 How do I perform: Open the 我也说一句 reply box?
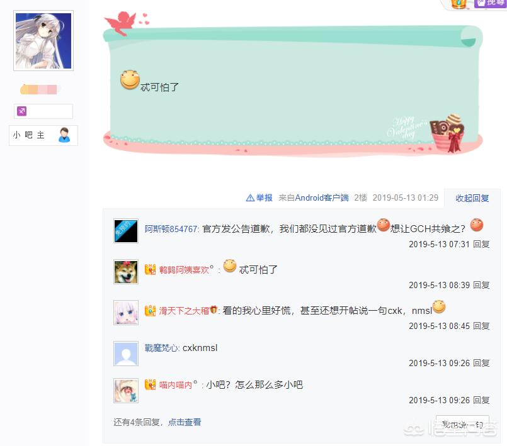click(462, 425)
